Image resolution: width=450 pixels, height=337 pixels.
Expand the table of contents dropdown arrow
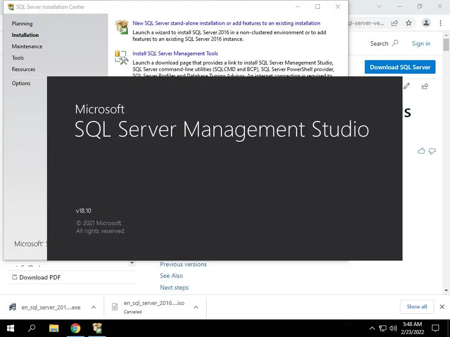[x=132, y=263]
